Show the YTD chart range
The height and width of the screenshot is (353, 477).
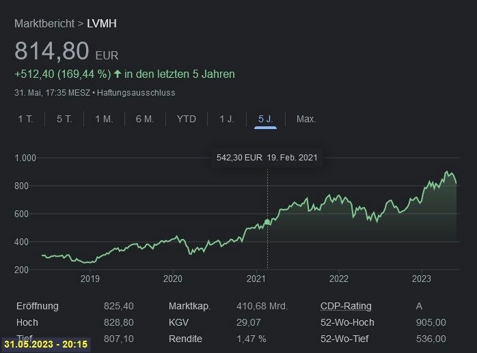(186, 119)
